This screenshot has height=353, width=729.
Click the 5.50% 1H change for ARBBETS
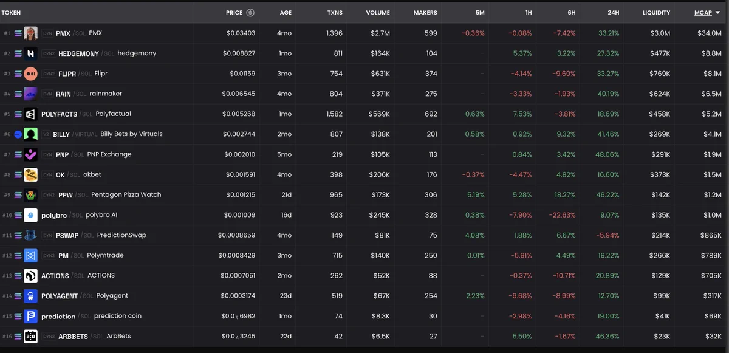pos(522,336)
